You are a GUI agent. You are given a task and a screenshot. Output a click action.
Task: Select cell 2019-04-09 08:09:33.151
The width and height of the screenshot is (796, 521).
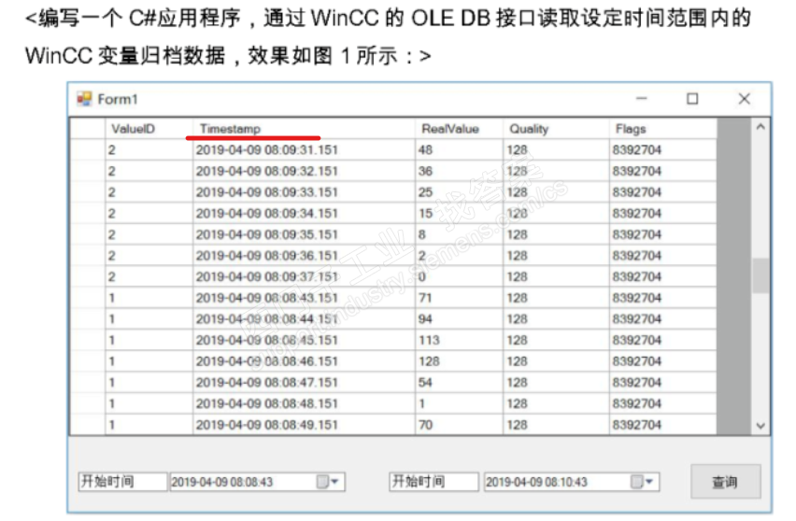304,192
